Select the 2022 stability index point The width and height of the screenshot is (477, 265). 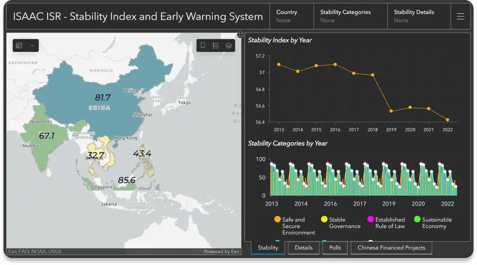[447, 120]
